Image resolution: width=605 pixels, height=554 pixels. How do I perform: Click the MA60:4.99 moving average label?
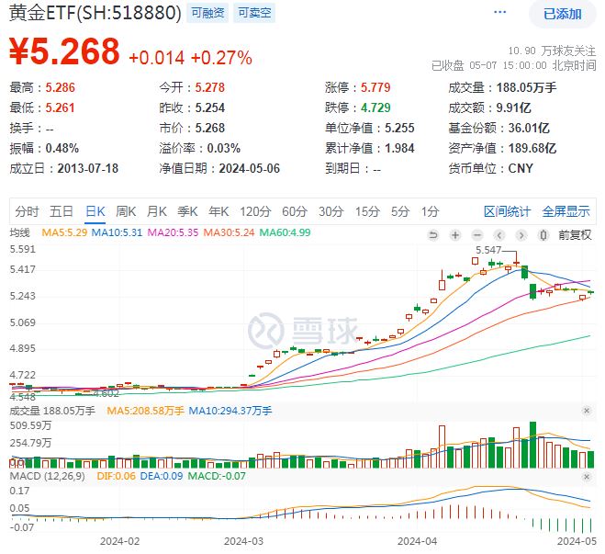click(x=285, y=232)
